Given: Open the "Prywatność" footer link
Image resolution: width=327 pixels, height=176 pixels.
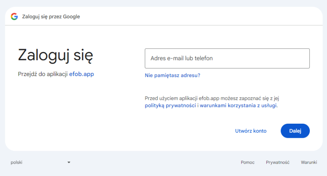Looking at the screenshot, I should tap(278, 162).
